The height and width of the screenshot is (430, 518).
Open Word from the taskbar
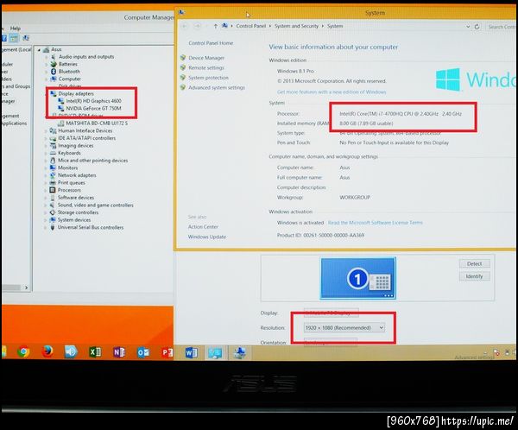[x=192, y=353]
